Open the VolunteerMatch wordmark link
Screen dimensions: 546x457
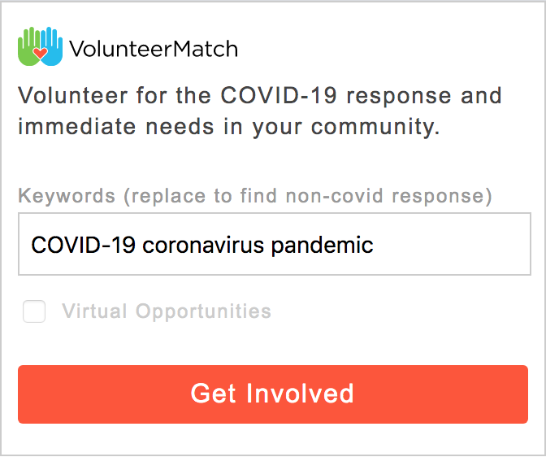coord(154,49)
